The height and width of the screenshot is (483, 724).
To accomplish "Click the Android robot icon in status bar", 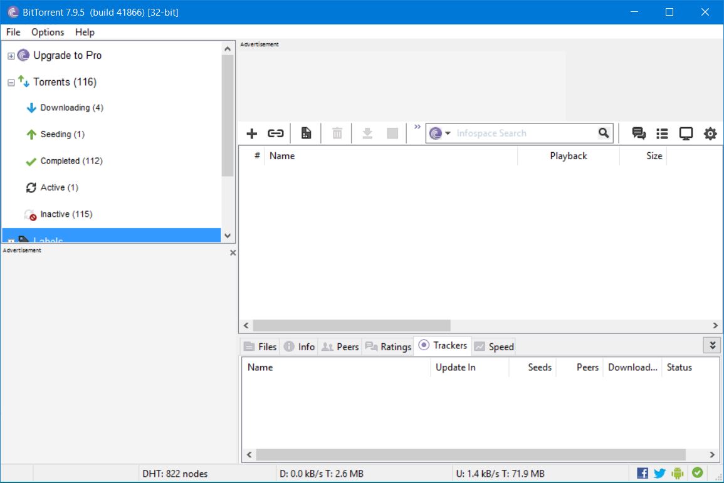I will click(x=678, y=474).
